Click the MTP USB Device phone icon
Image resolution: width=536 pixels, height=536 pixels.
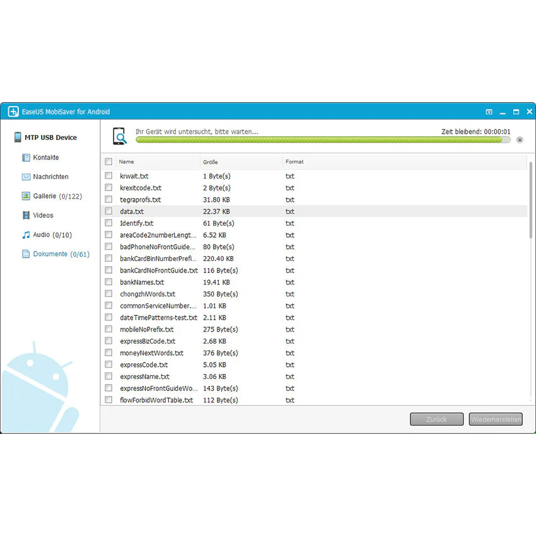[18, 137]
